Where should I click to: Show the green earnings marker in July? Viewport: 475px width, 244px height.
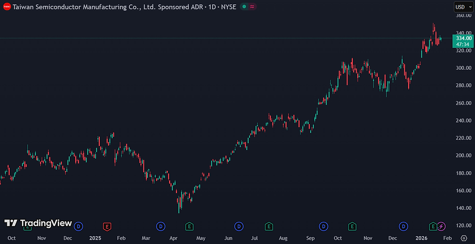(x=269, y=226)
